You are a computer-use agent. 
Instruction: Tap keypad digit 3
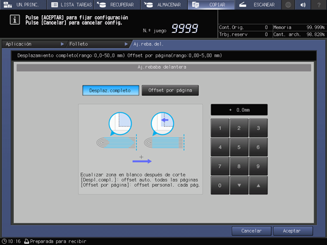[258, 128]
